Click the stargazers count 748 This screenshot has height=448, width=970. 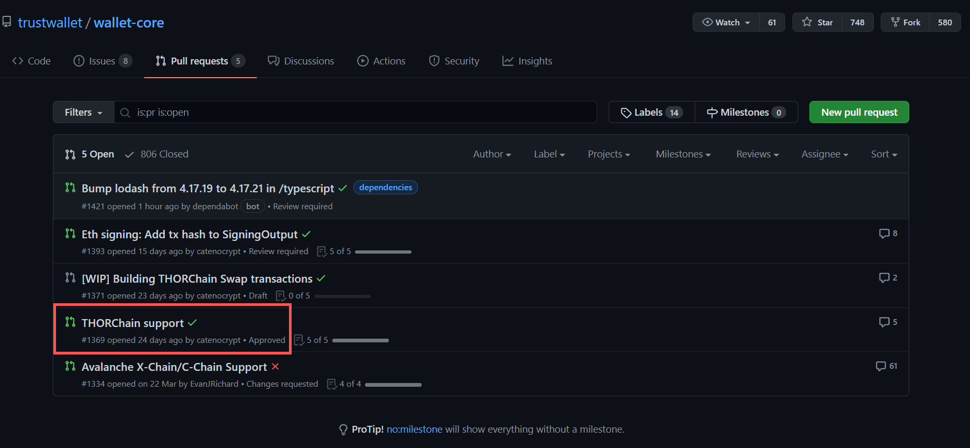point(857,22)
